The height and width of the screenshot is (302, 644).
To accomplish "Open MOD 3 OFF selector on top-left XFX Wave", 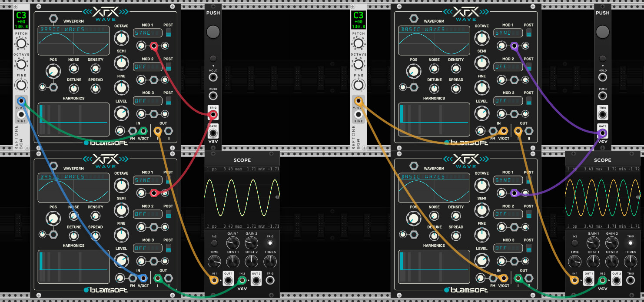I will tap(147, 101).
